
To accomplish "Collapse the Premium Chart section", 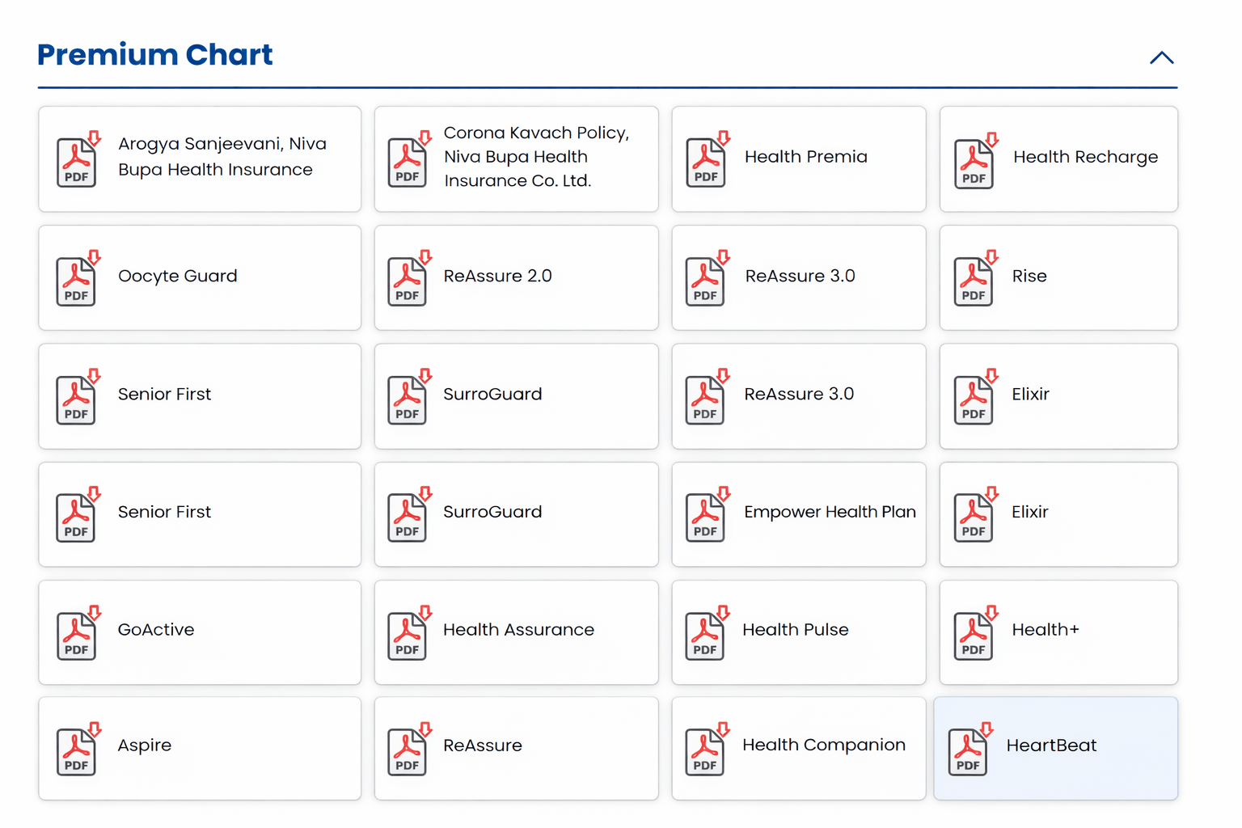I will (x=1162, y=57).
